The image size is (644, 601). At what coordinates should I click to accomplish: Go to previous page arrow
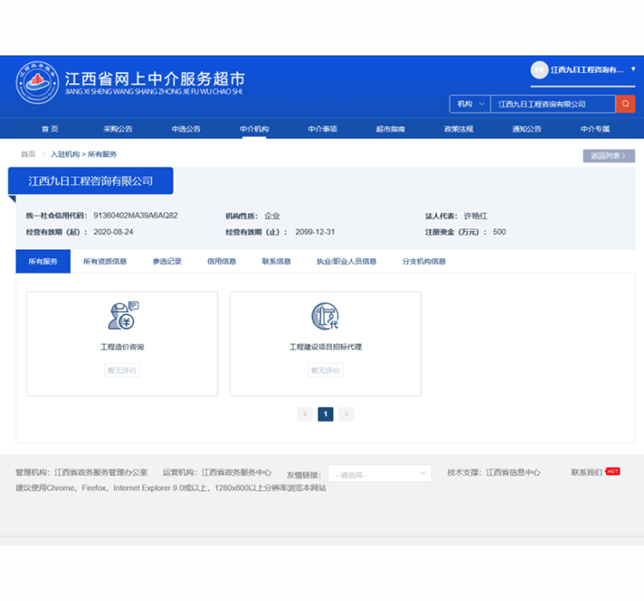point(305,414)
